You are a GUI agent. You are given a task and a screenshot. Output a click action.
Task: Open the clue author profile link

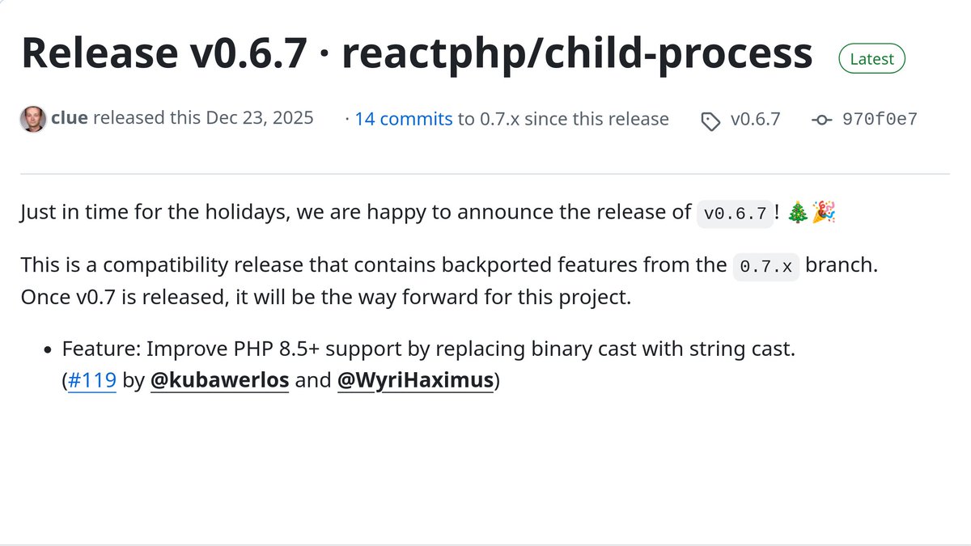[69, 118]
